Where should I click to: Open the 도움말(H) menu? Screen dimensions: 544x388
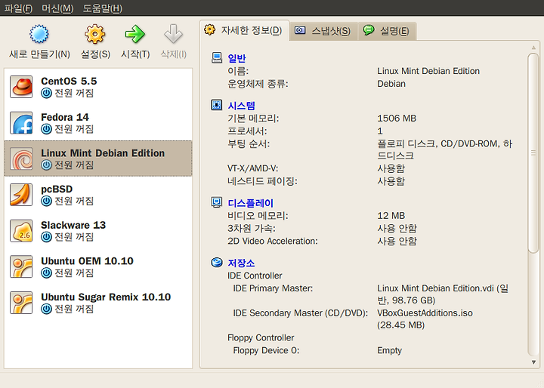point(103,8)
